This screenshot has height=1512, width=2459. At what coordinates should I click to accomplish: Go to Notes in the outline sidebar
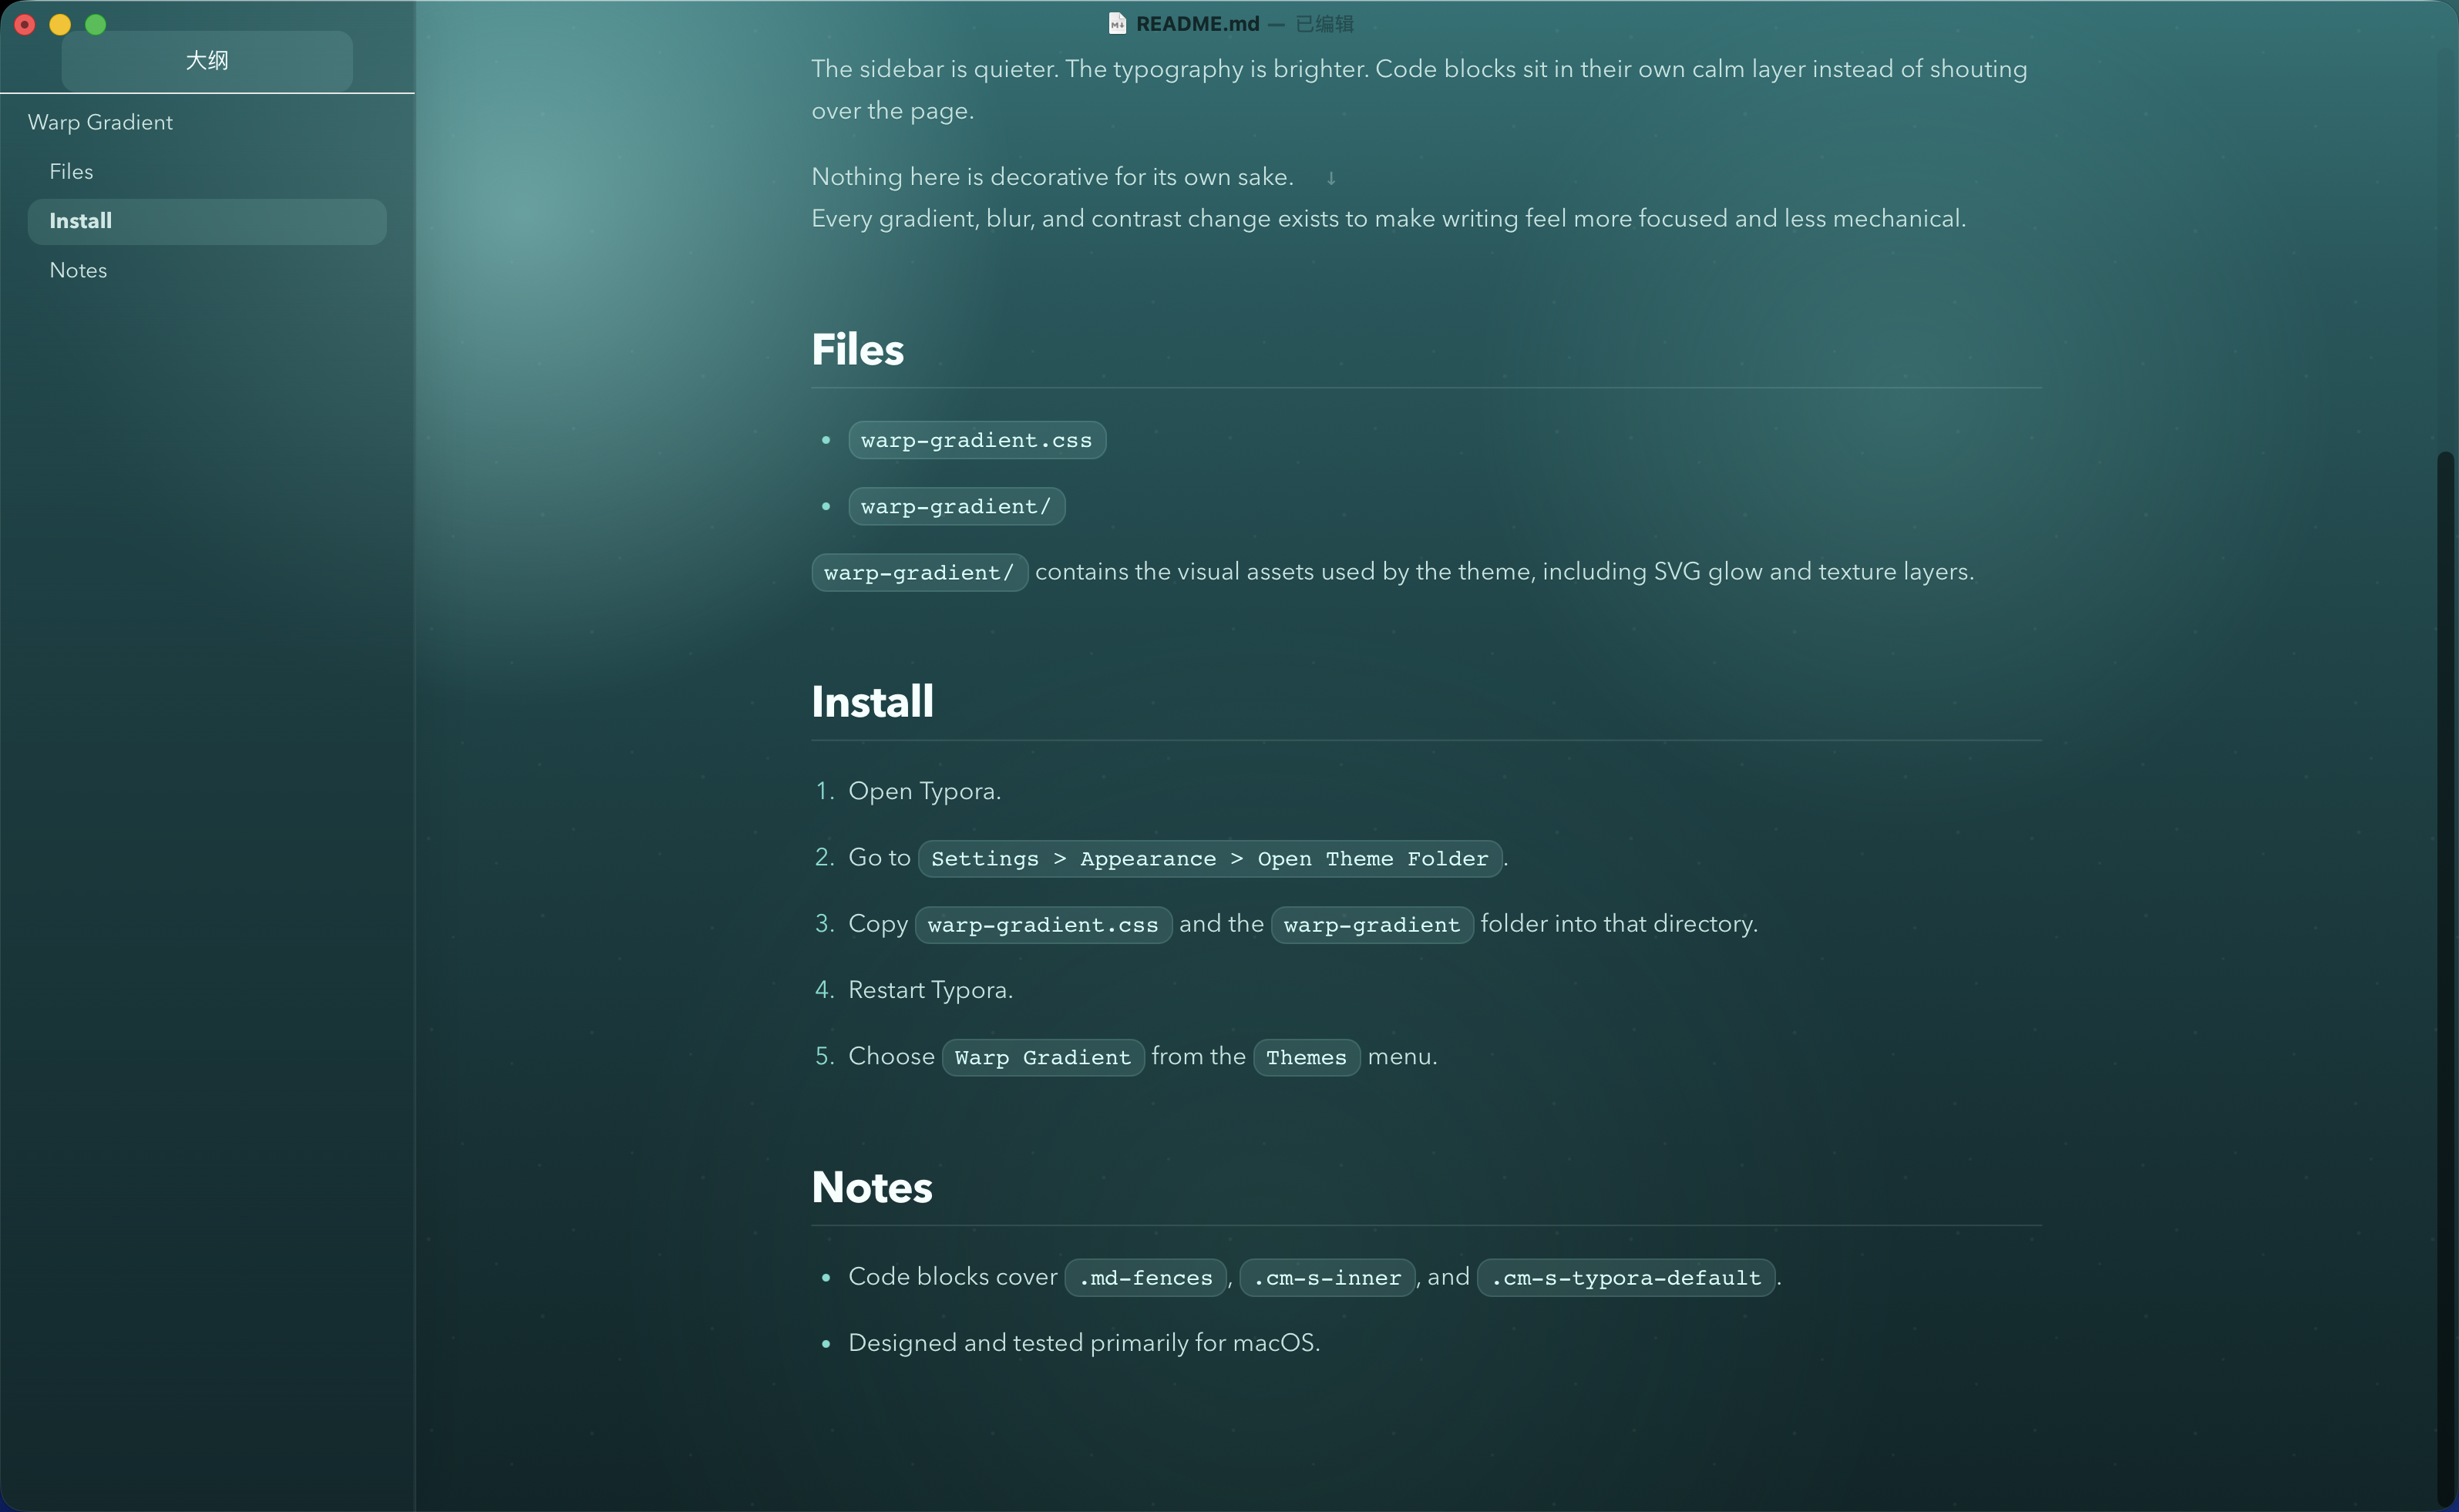[x=78, y=270]
